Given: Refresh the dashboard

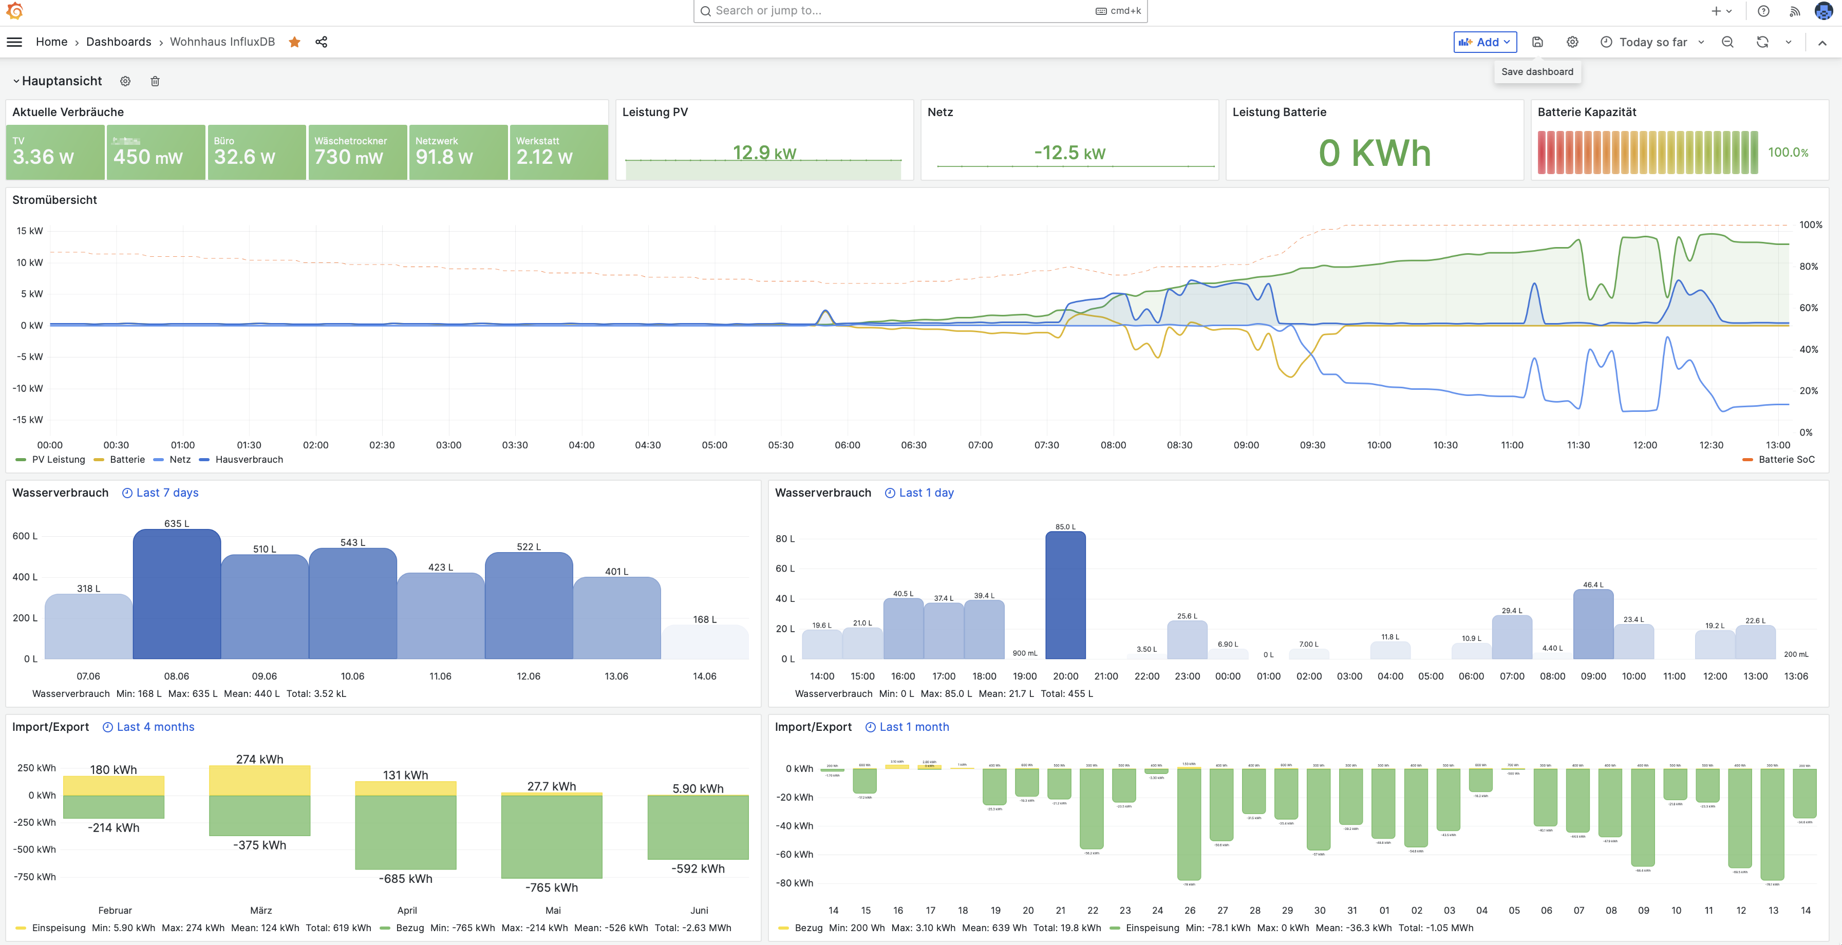Looking at the screenshot, I should 1762,42.
